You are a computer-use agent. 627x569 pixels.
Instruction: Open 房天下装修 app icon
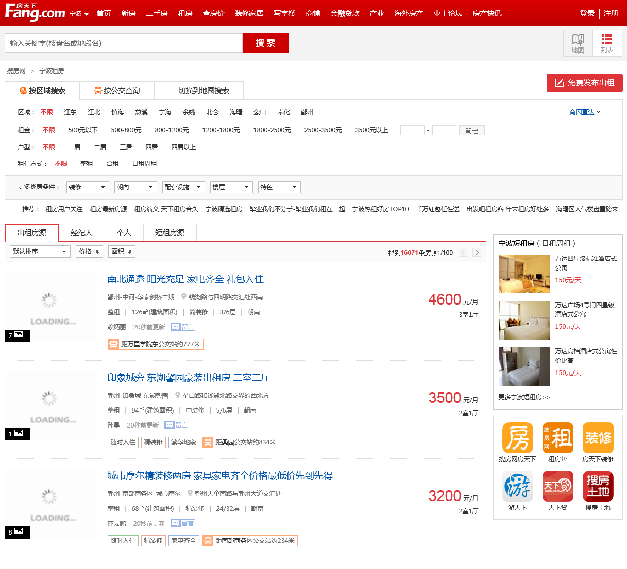tap(598, 438)
